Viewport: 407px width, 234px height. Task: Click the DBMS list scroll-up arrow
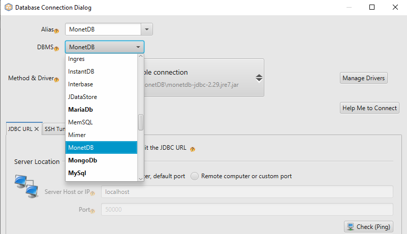click(141, 56)
